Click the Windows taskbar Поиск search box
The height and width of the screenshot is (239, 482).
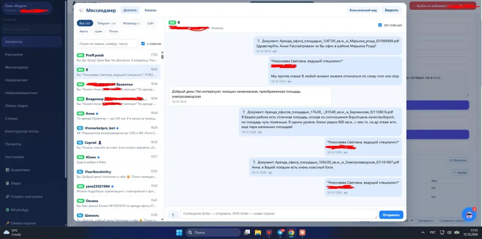pyautogui.click(x=213, y=233)
